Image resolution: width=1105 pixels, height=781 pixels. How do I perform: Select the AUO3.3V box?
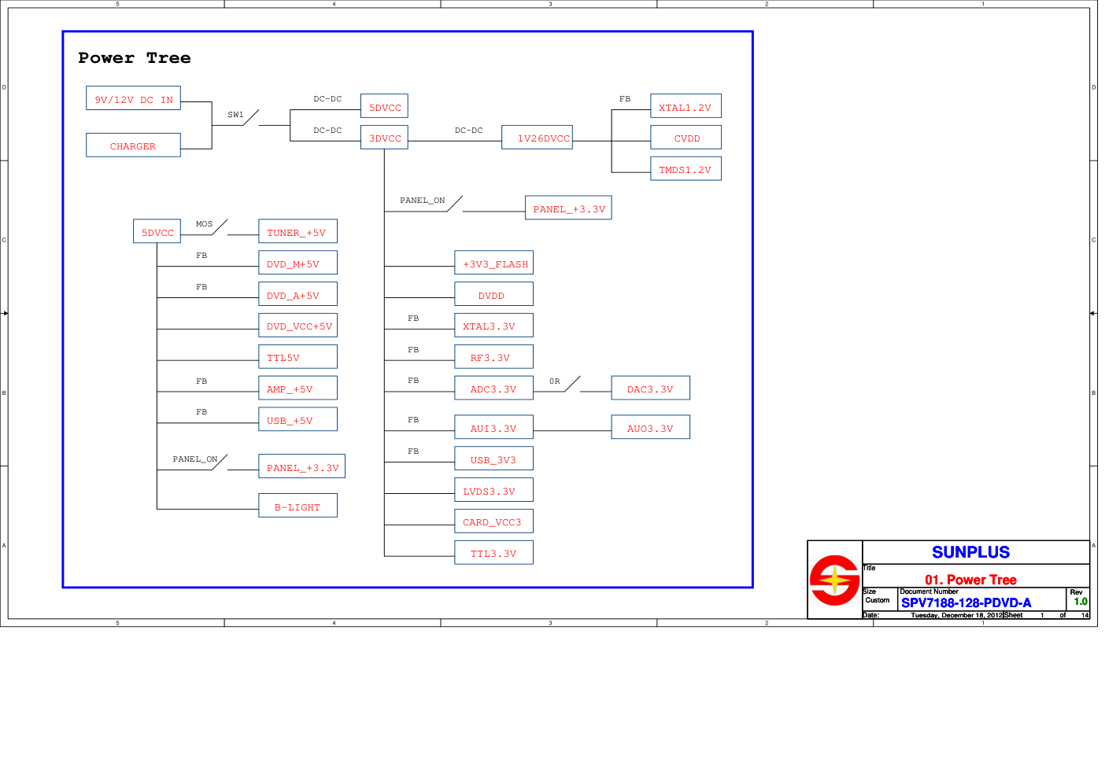(650, 428)
